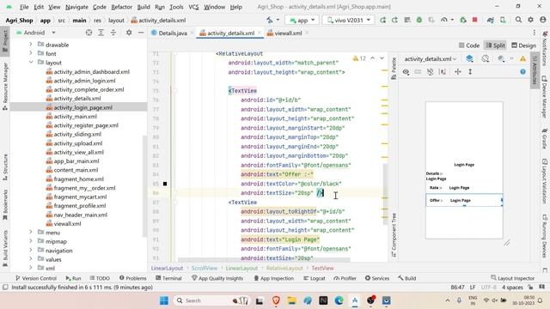Expand the menu folder
Image resolution: width=550 pixels, height=309 pixels.
pyautogui.click(x=31, y=233)
